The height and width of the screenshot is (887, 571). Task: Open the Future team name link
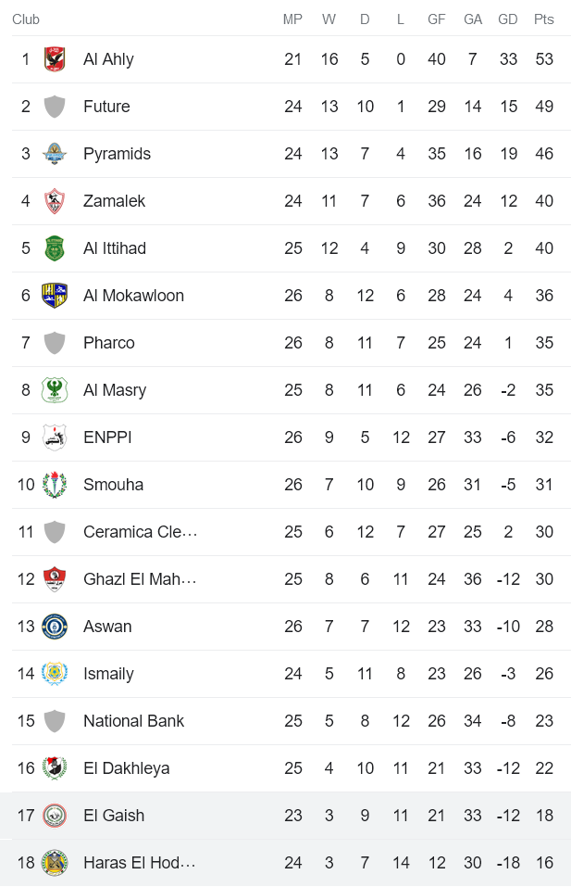coord(106,107)
